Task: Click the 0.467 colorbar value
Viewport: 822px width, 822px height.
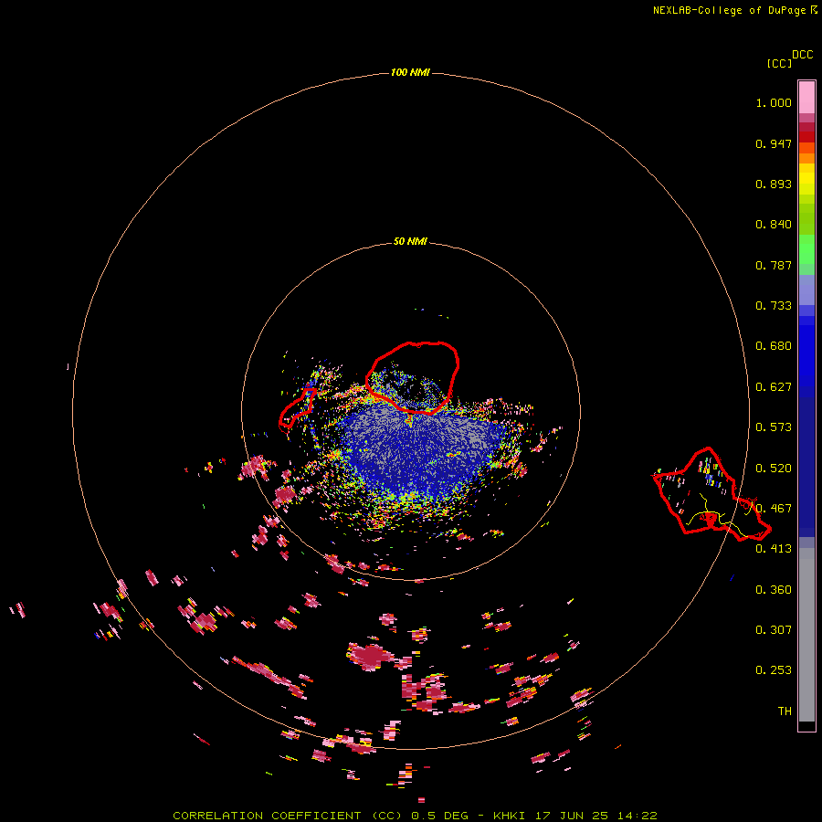Action: (774, 509)
